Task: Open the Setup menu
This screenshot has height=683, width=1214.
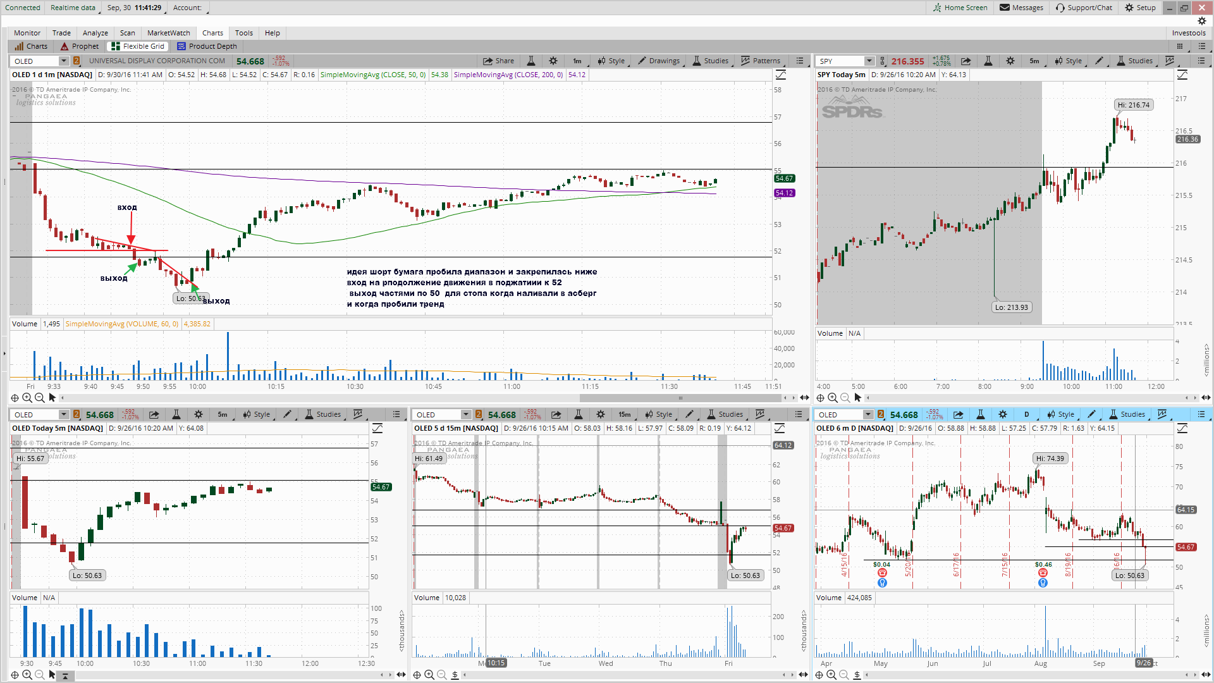Action: tap(1140, 8)
